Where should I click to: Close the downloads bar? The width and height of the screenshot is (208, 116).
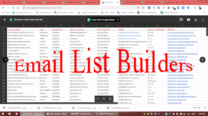click(205, 108)
